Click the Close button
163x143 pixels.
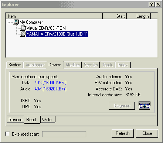pos(147,133)
